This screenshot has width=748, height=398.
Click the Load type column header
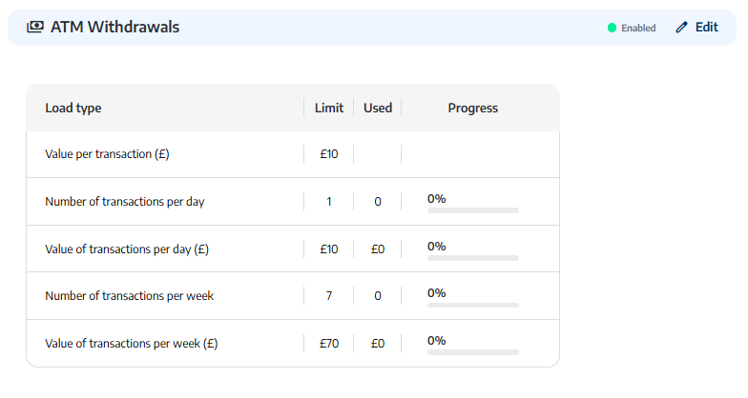point(73,109)
